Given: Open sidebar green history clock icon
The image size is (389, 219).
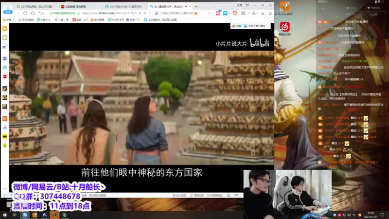Looking at the screenshot, I should click(5, 37).
